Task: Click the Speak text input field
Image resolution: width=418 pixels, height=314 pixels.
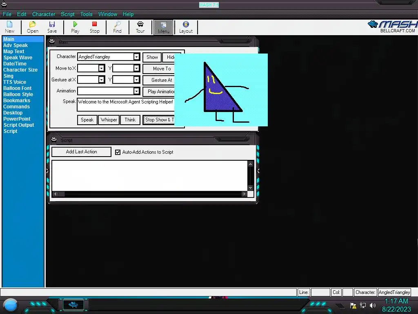Action: (x=126, y=105)
